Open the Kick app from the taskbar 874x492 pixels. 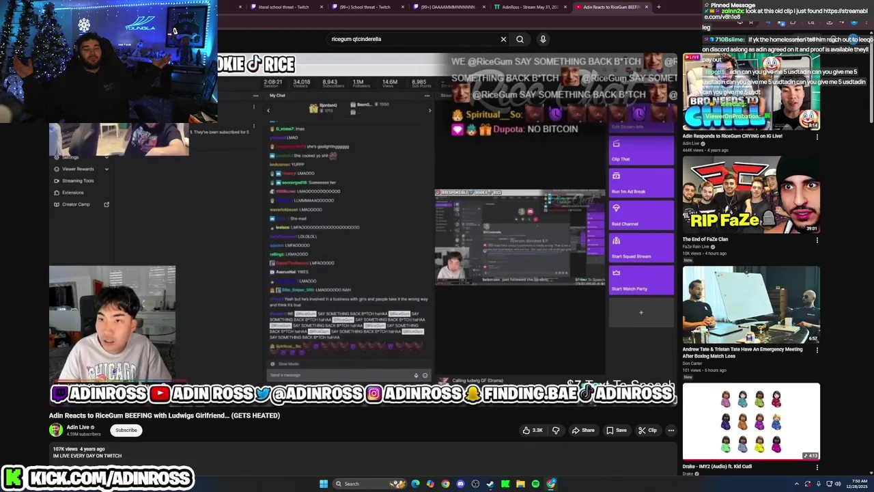pos(505,484)
